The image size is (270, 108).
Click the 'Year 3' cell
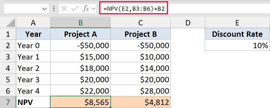[33, 80]
